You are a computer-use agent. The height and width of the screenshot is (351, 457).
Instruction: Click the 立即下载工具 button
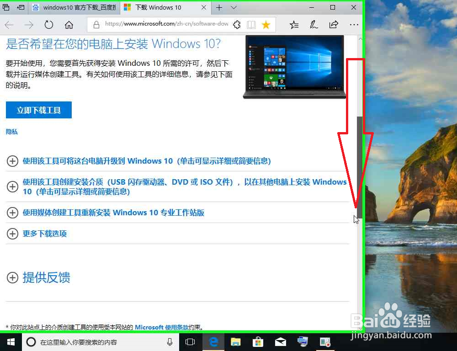[39, 110]
